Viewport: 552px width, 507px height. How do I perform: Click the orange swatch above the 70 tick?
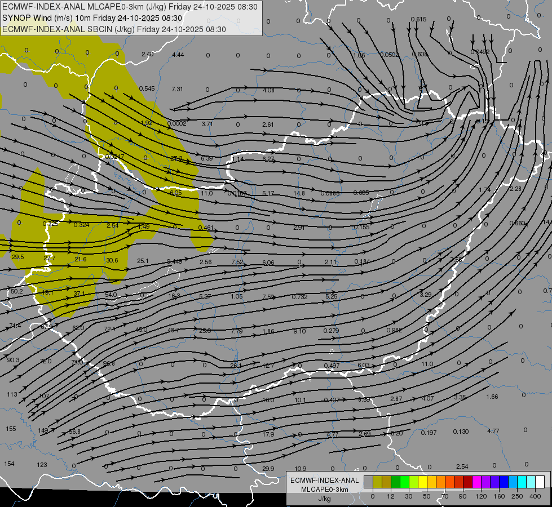(441, 482)
